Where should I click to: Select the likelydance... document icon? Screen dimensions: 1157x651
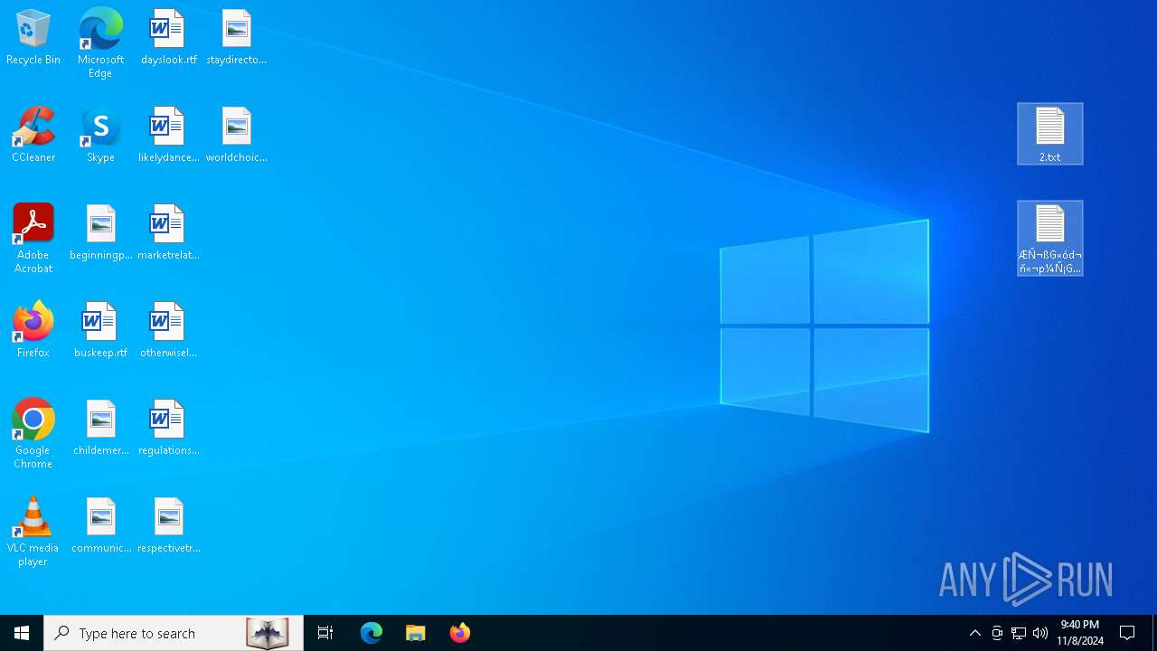point(168,136)
